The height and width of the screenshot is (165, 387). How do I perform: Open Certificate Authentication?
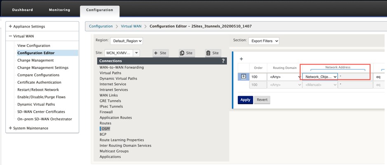click(39, 82)
